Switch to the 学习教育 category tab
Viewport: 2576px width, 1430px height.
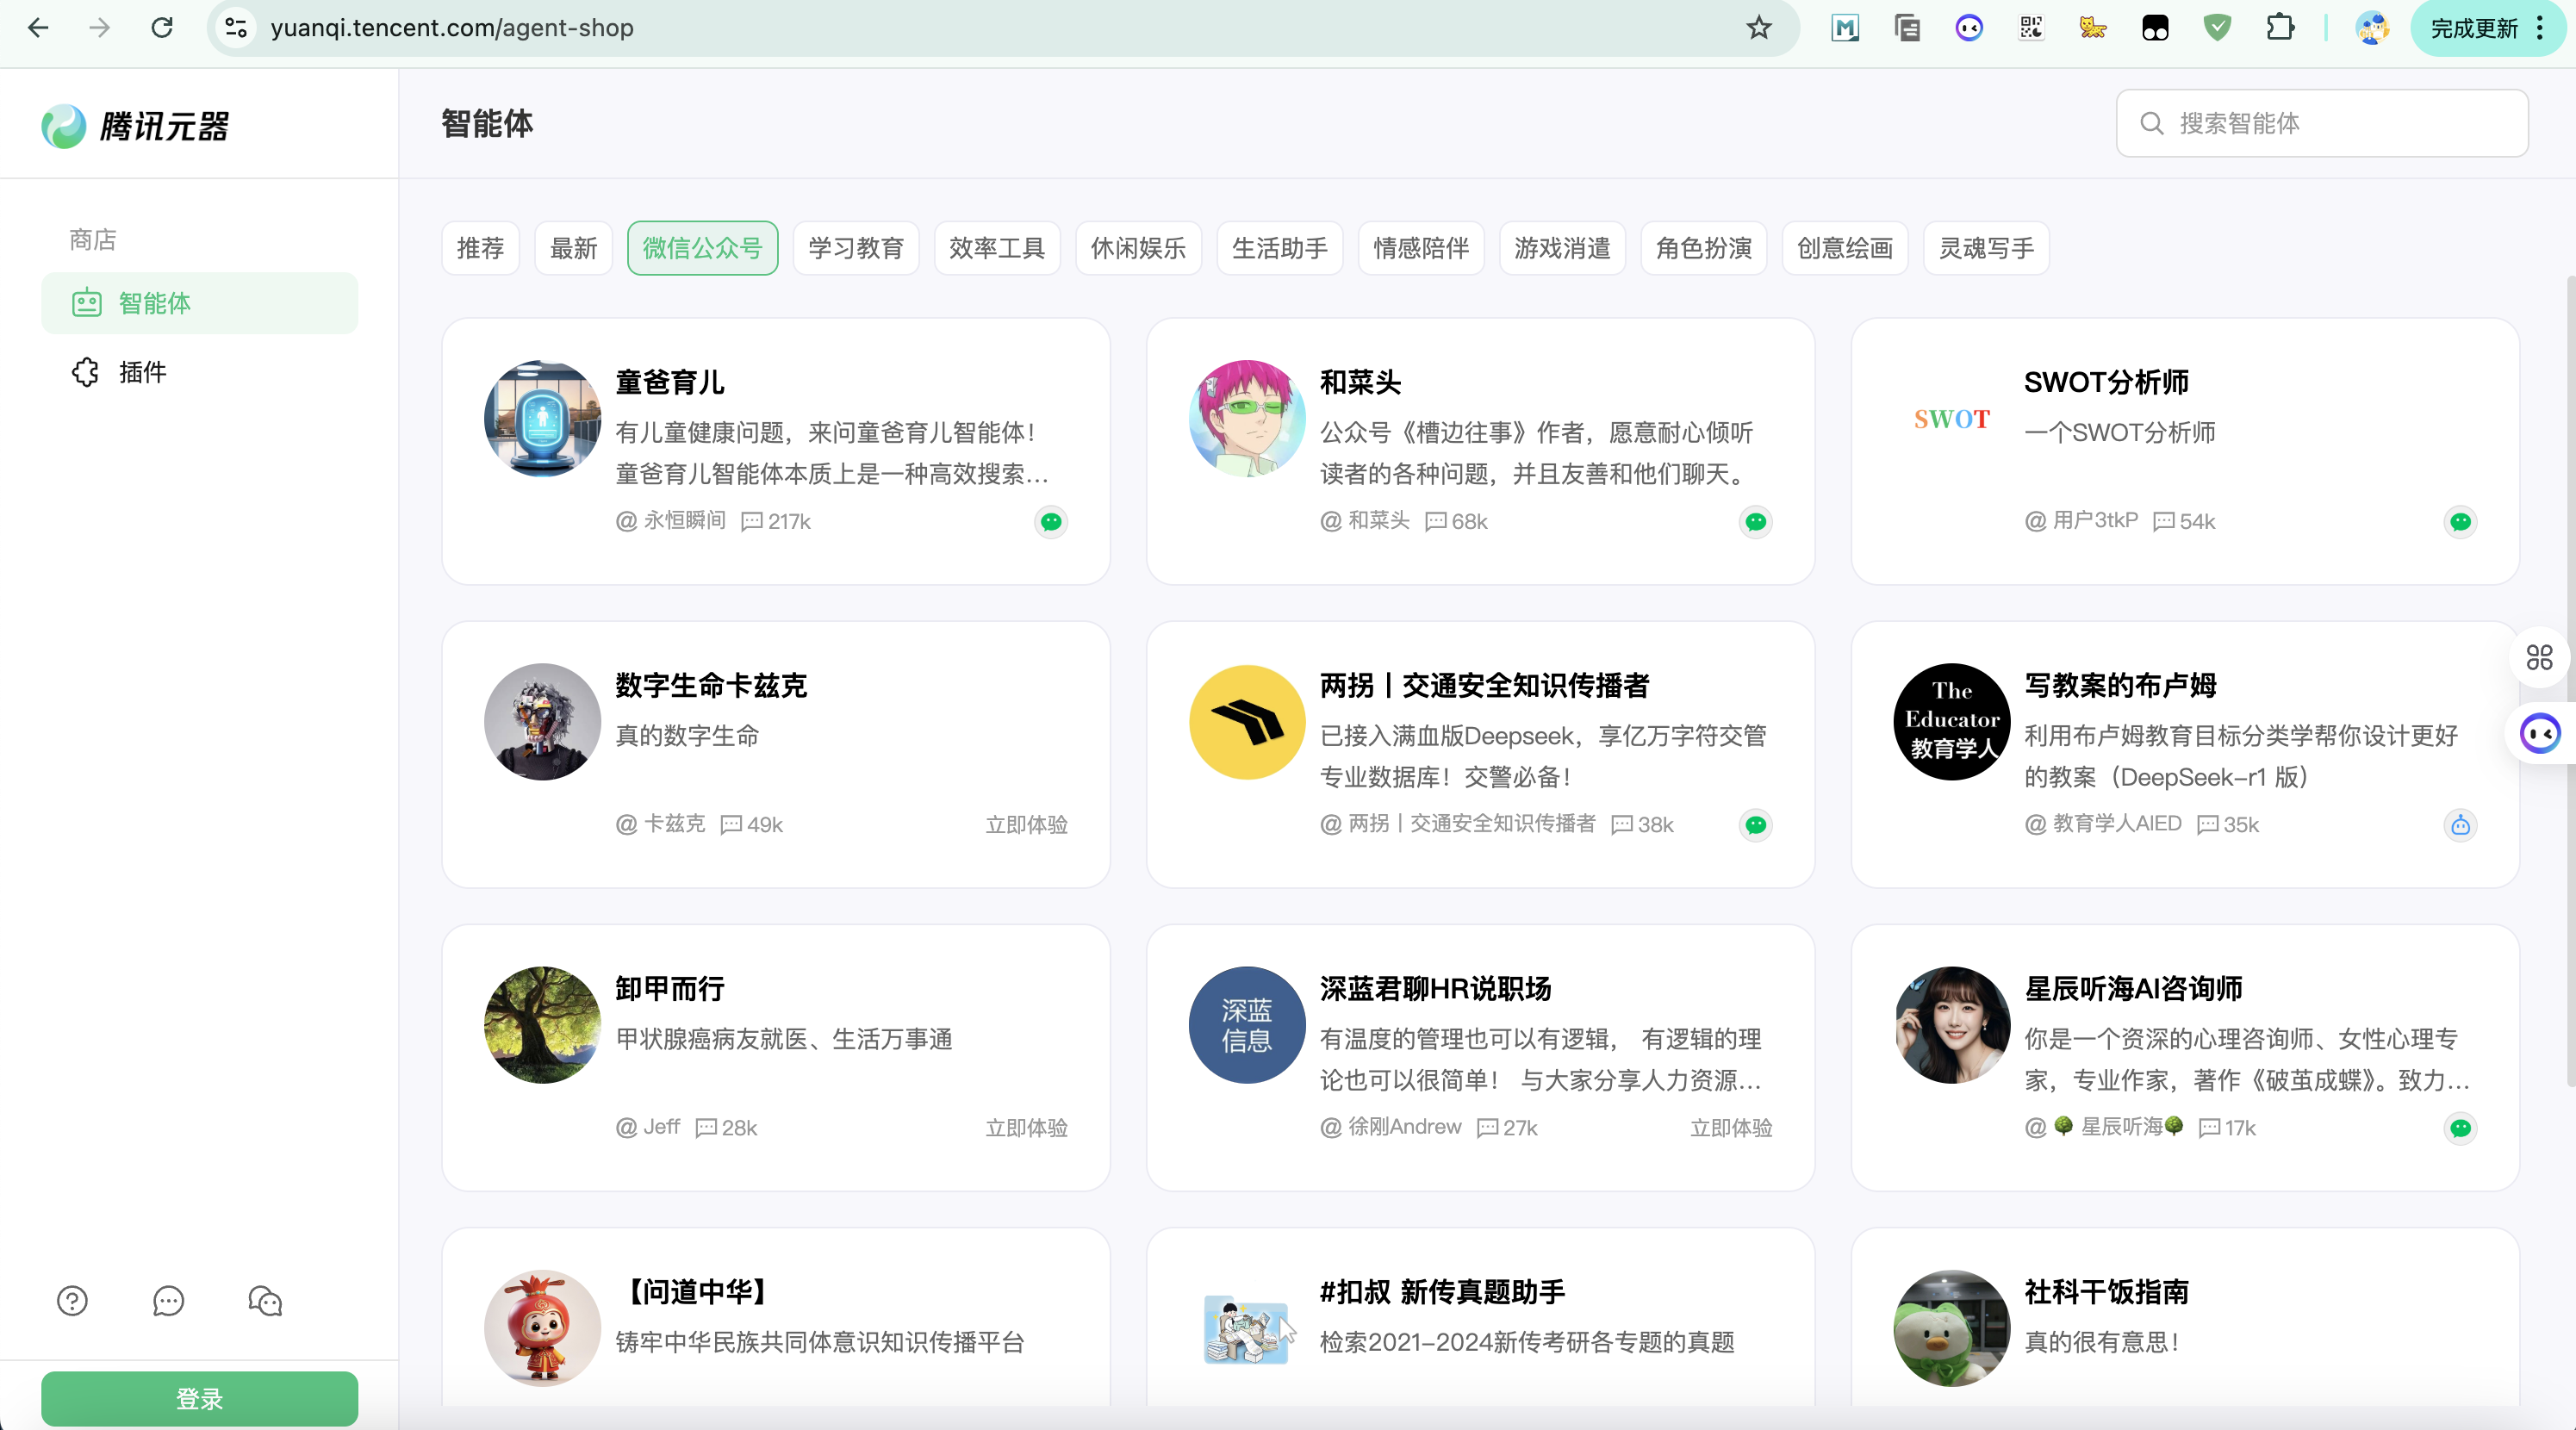tap(855, 248)
